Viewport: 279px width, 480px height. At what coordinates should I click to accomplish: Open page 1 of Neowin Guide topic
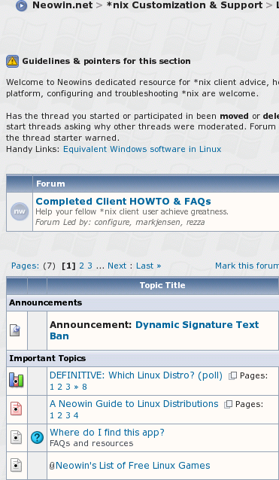point(52,415)
